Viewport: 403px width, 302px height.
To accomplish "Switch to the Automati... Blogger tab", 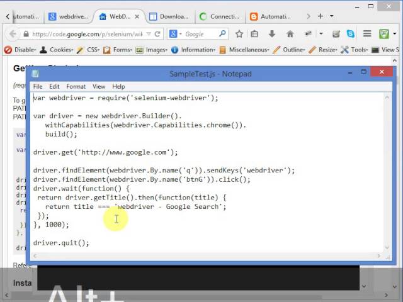I will (x=270, y=17).
